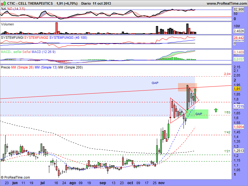Click the green up arrow on the price chart

[216, 110]
